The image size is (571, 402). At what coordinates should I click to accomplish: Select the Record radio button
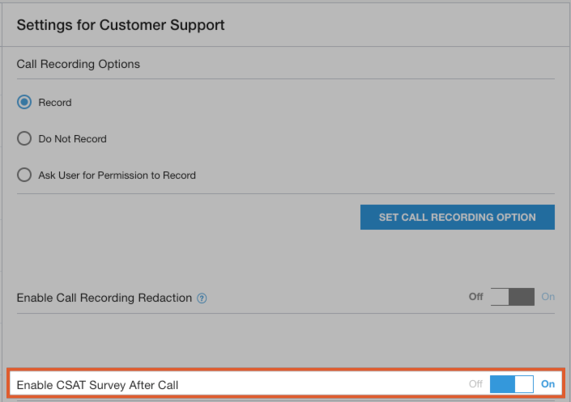pyautogui.click(x=24, y=103)
